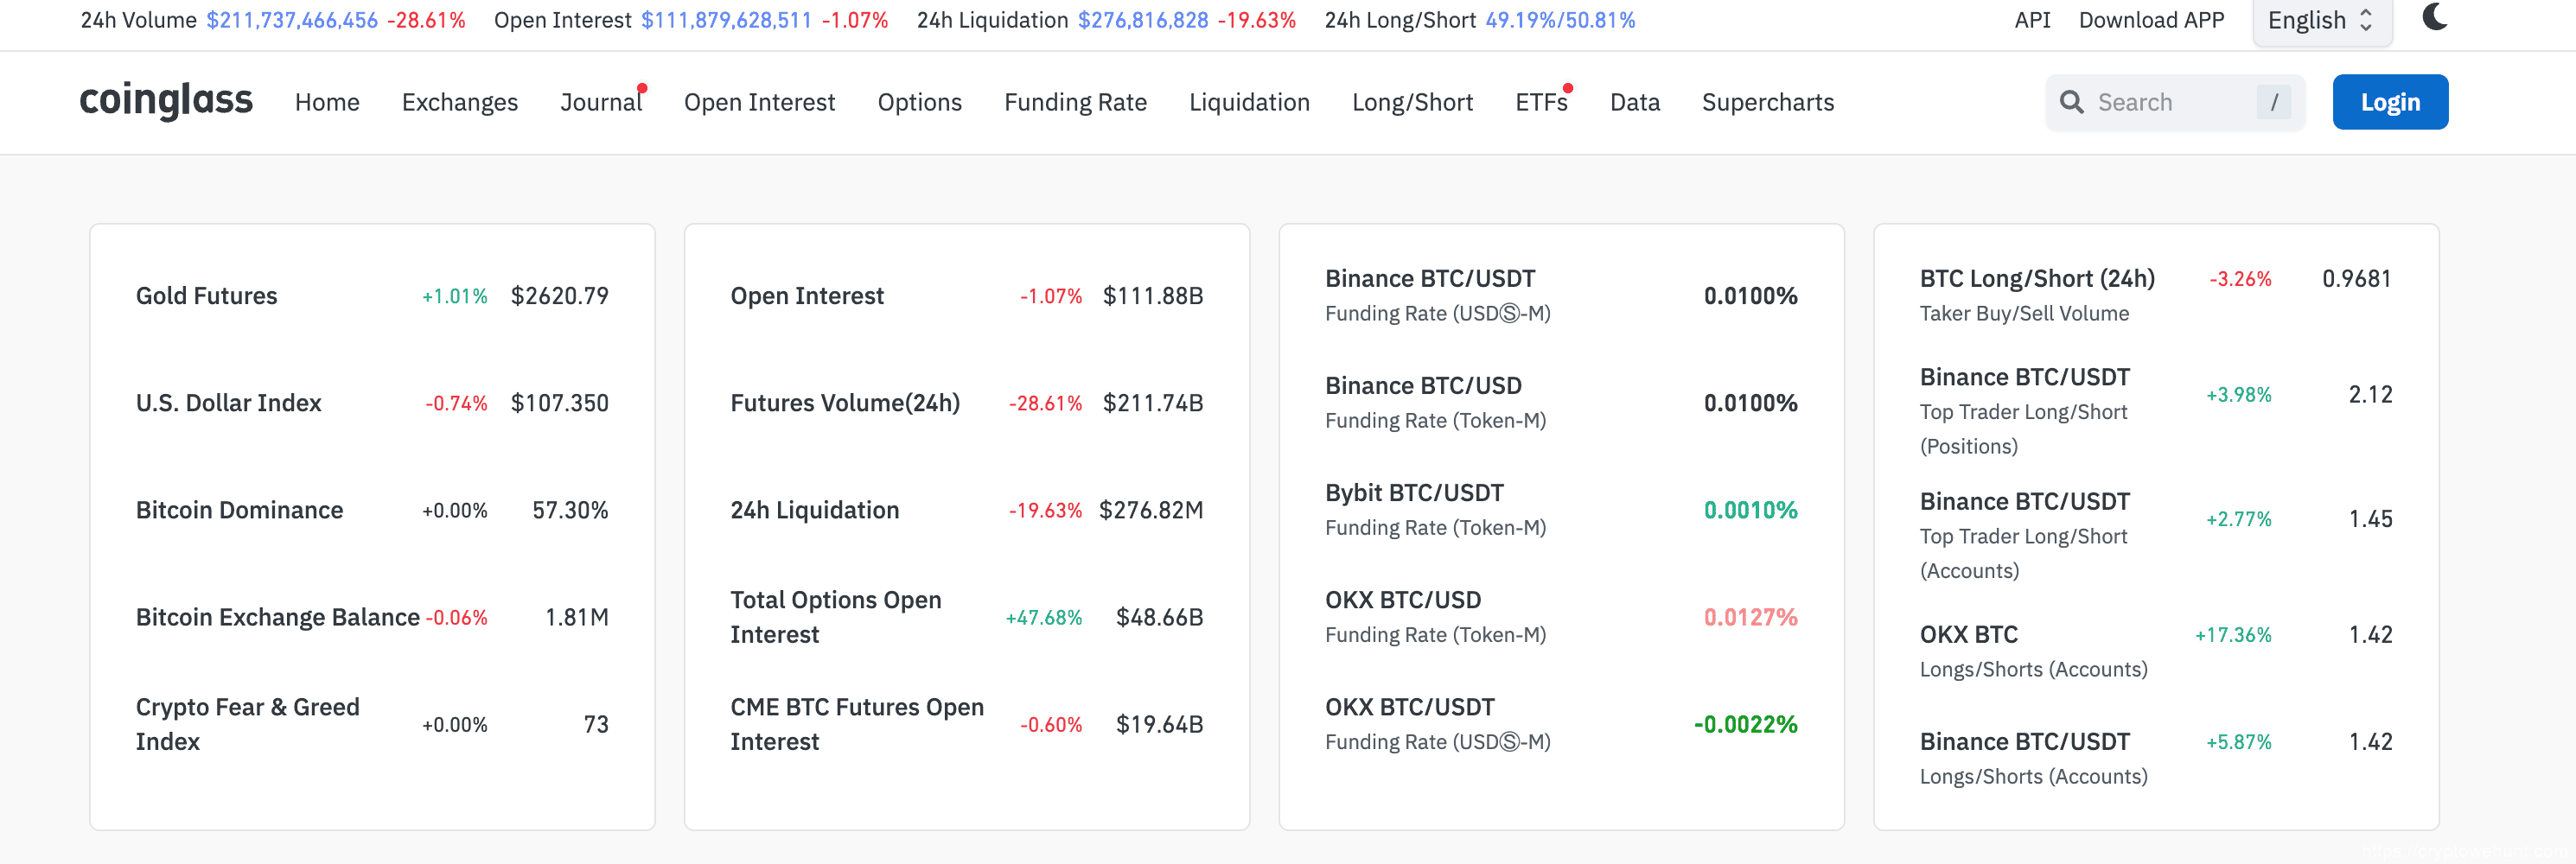Open the API link

pos(2031,20)
